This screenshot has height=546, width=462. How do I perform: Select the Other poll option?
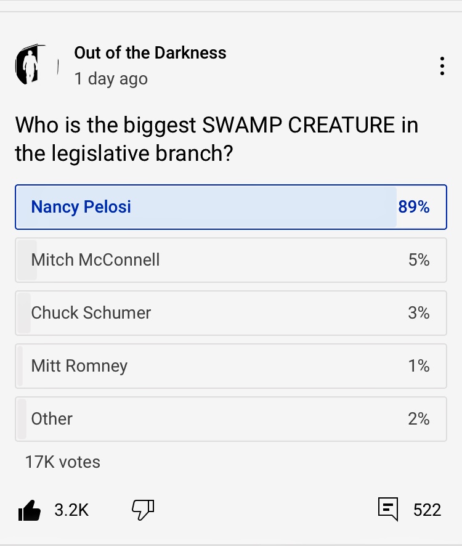coord(230,419)
